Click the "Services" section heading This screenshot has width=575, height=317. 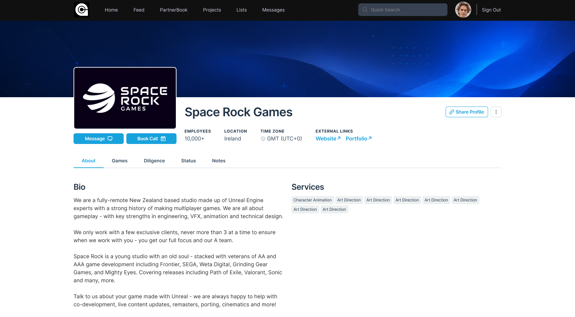(x=308, y=187)
